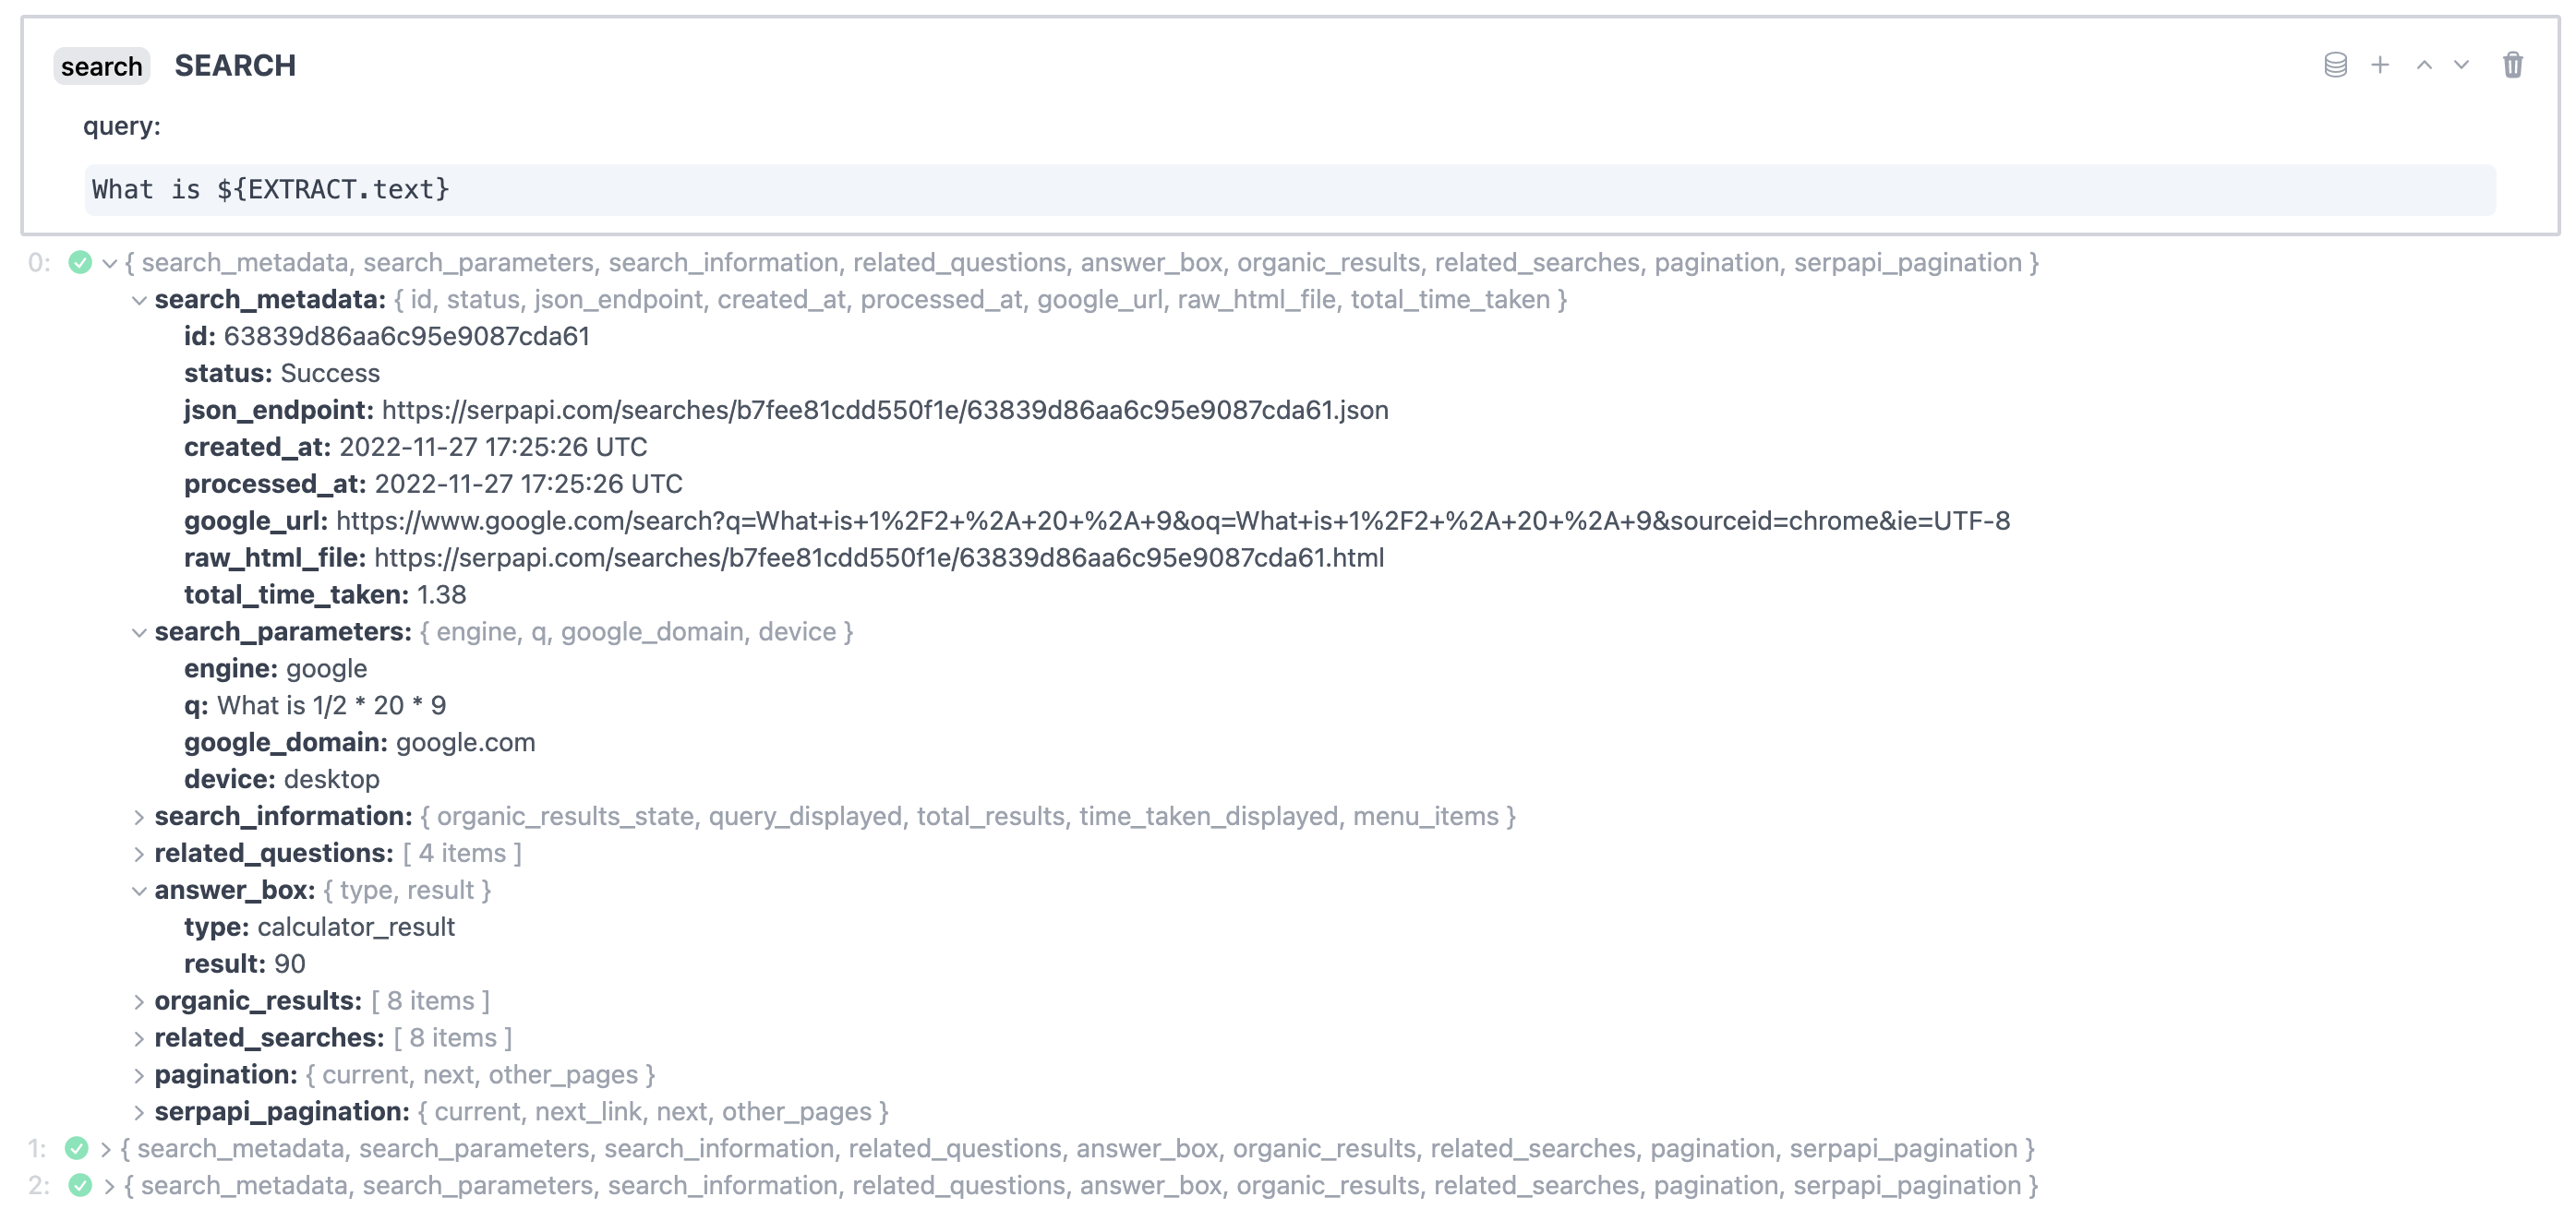Expand the serpapi_pagination node

[x=139, y=1113]
